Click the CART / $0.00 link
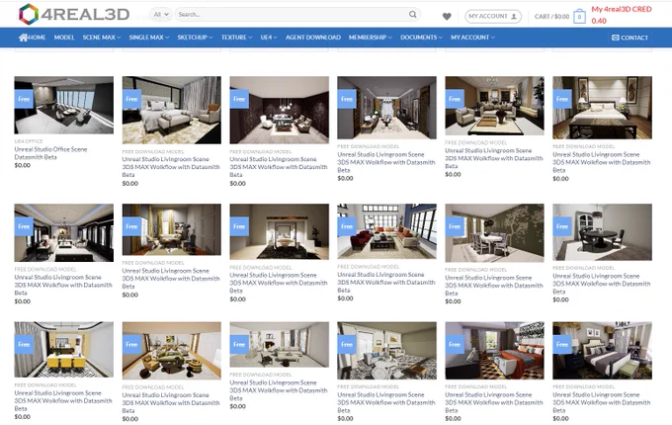This screenshot has width=672, height=425. tap(551, 16)
